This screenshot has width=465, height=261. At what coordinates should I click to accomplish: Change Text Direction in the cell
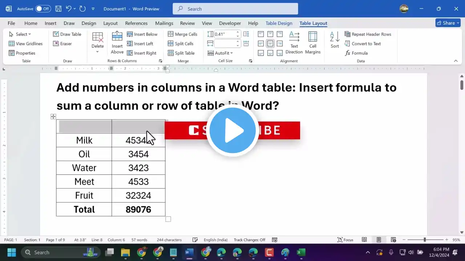(294, 43)
